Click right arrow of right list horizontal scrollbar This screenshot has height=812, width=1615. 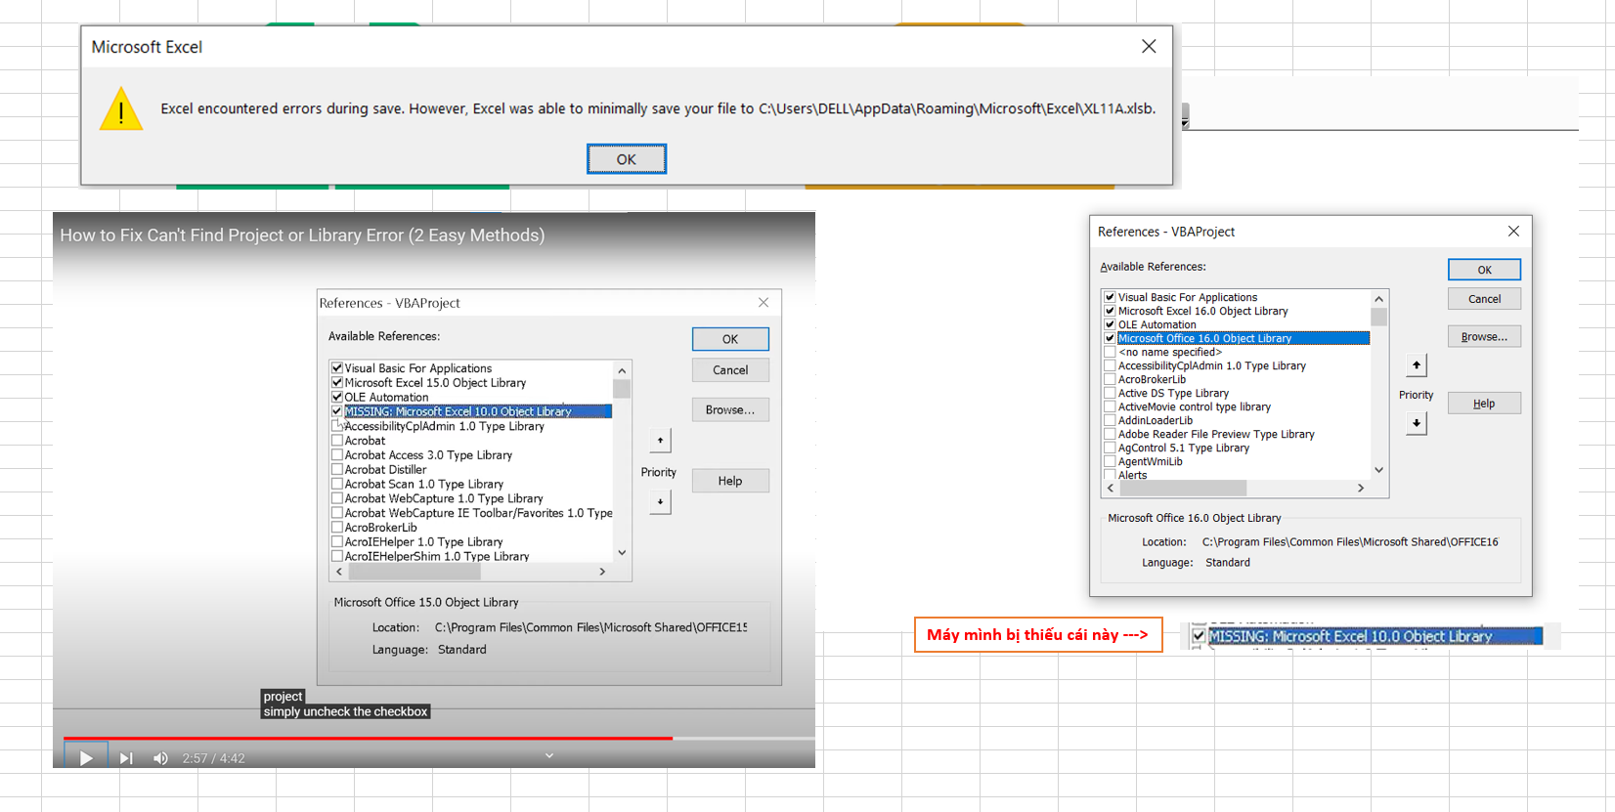(1361, 488)
